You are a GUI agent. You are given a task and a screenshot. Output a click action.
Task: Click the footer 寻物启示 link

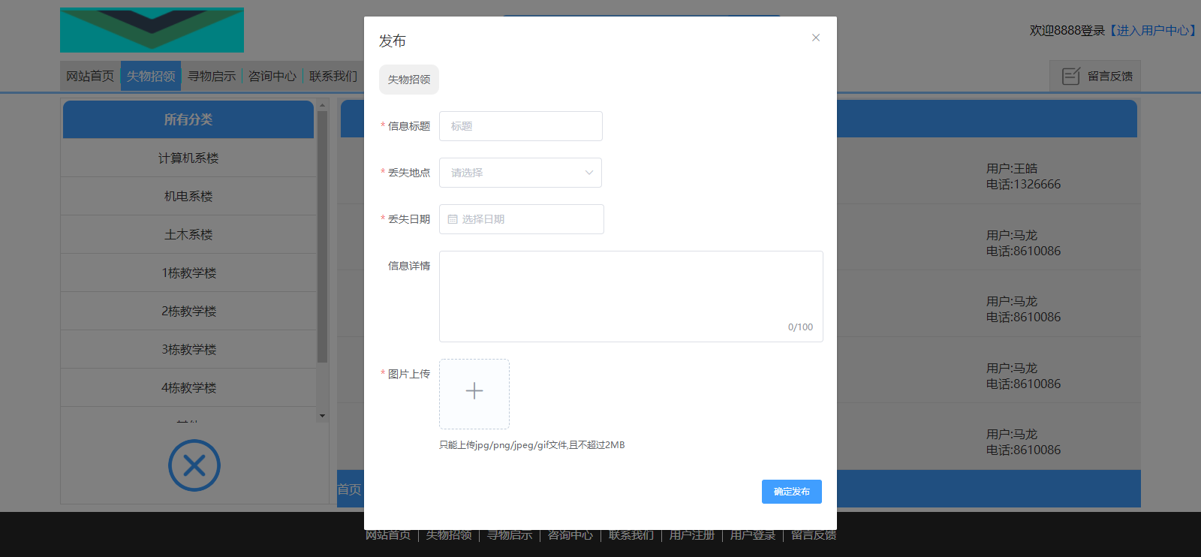510,534
